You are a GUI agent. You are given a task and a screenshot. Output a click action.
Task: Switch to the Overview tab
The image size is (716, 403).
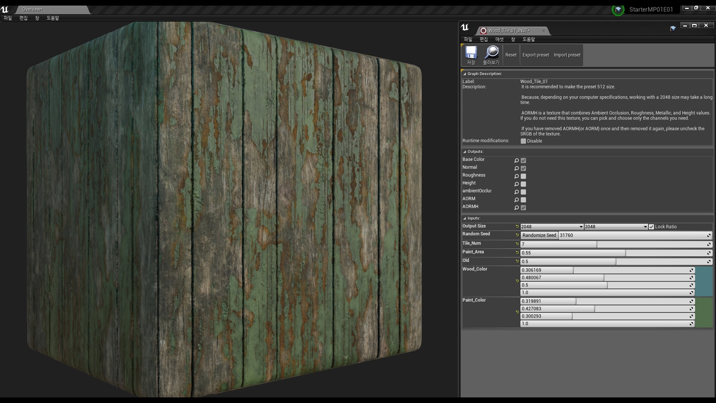pos(33,9)
